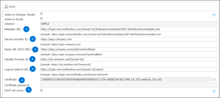Click the Save label next to the disk icon
The width and height of the screenshot is (220, 98).
12,7
